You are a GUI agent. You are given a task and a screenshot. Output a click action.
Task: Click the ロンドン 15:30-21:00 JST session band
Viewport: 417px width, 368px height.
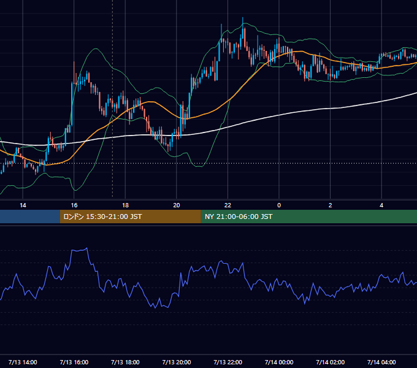click(130, 217)
